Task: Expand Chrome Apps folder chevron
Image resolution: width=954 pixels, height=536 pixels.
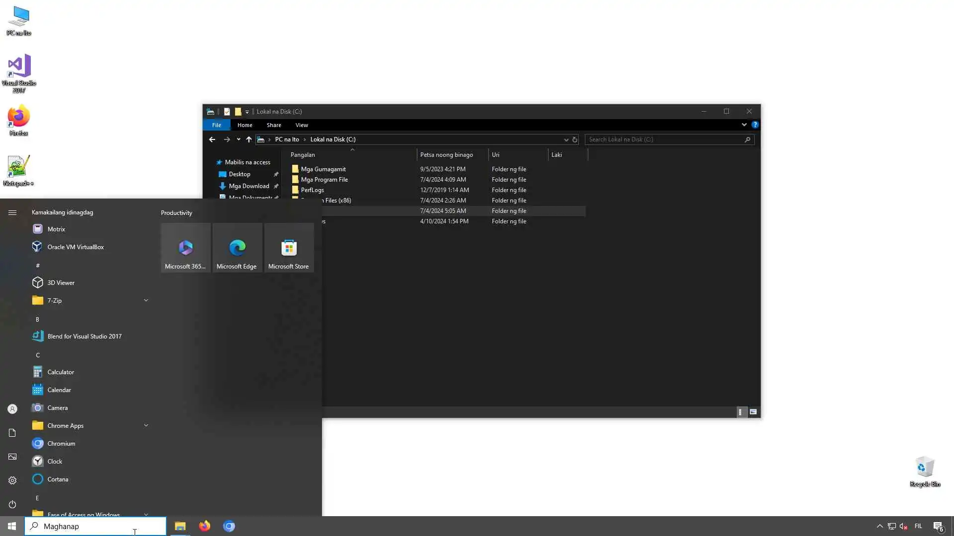Action: [x=146, y=426]
